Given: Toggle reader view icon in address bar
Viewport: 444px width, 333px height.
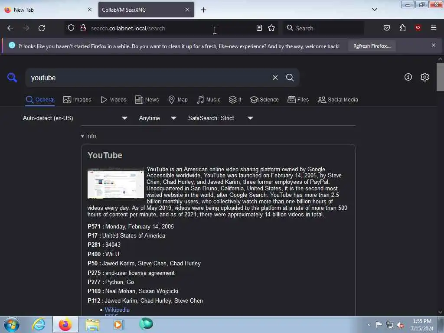Looking at the screenshot, I should [259, 28].
